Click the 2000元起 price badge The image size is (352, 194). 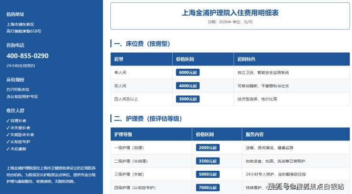(x=208, y=148)
